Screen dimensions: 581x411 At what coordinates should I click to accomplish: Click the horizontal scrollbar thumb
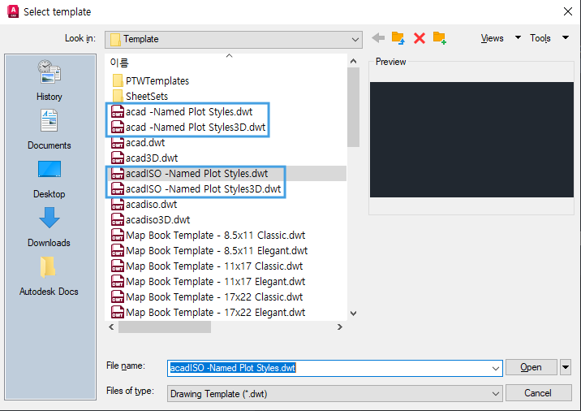tap(165, 327)
